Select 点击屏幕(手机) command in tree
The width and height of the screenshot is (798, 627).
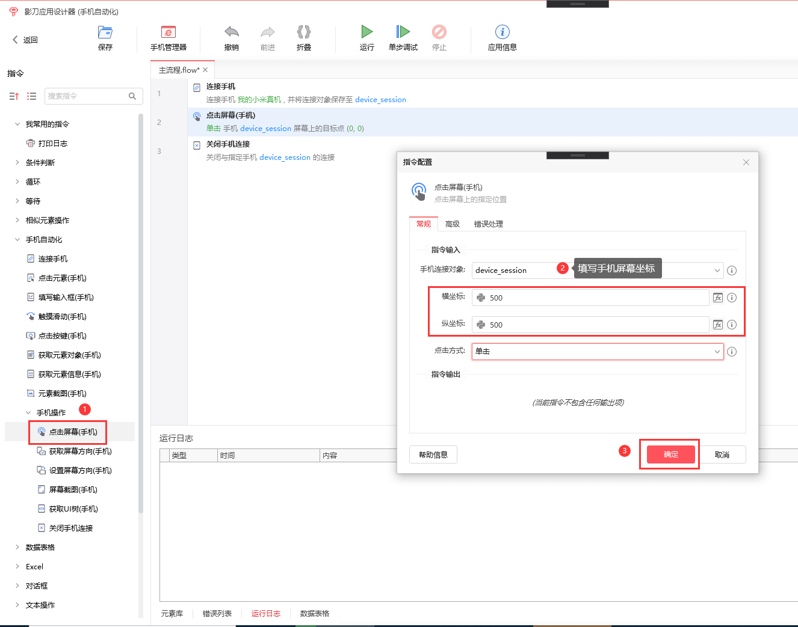[x=67, y=432]
